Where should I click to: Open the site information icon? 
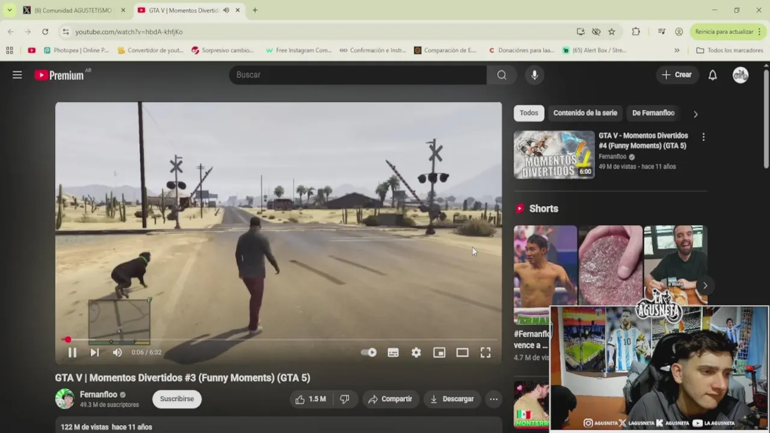point(64,31)
